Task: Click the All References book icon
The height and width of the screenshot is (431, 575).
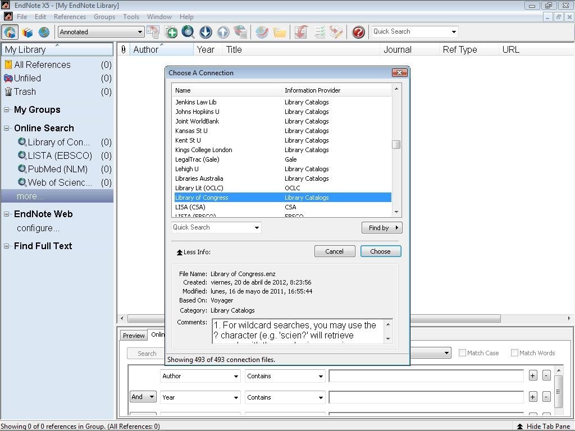Action: click(x=8, y=65)
